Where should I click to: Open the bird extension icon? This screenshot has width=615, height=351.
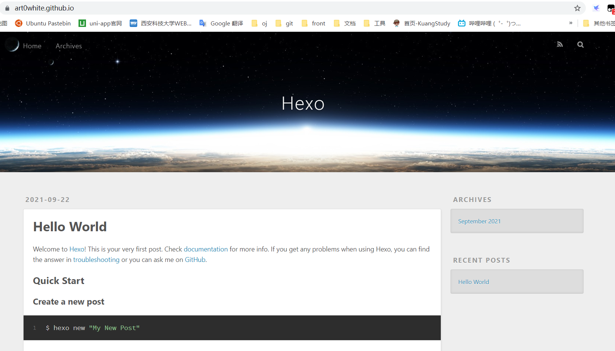coord(596,8)
